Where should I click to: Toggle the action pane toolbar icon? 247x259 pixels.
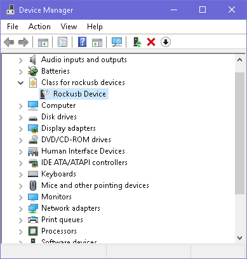click(x=97, y=42)
